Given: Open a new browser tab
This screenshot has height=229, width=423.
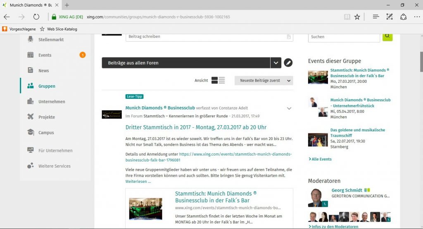Looking at the screenshot, I should 67,5.
